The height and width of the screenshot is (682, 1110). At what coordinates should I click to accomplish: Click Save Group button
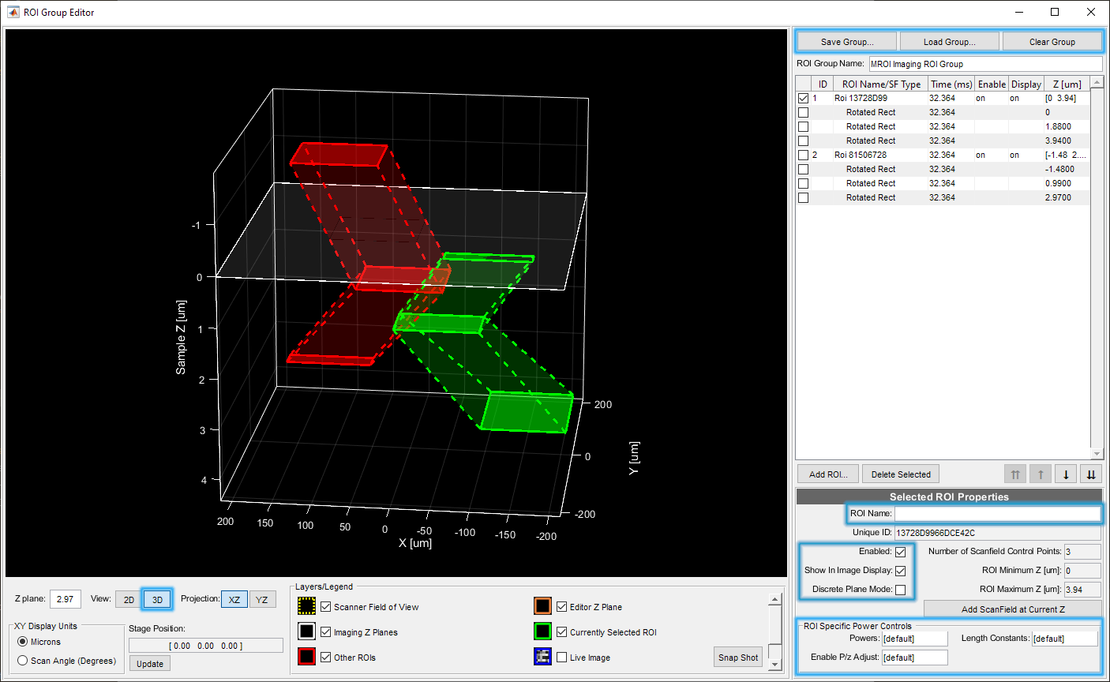[846, 42]
